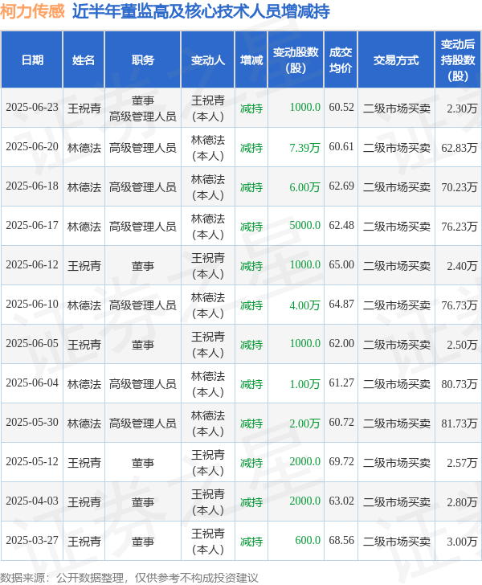
Task: Click the average price 61.27
Action: (341, 382)
